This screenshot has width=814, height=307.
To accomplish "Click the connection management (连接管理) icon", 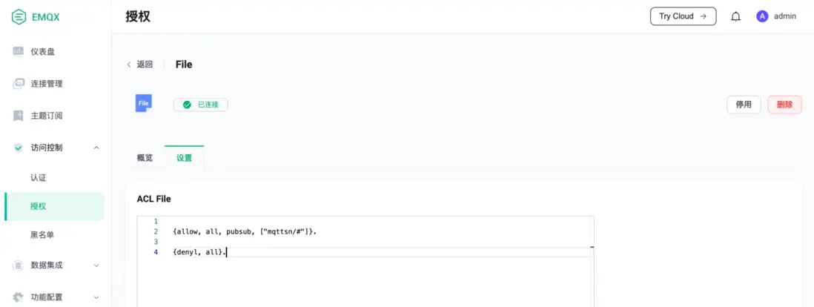I will click(19, 84).
